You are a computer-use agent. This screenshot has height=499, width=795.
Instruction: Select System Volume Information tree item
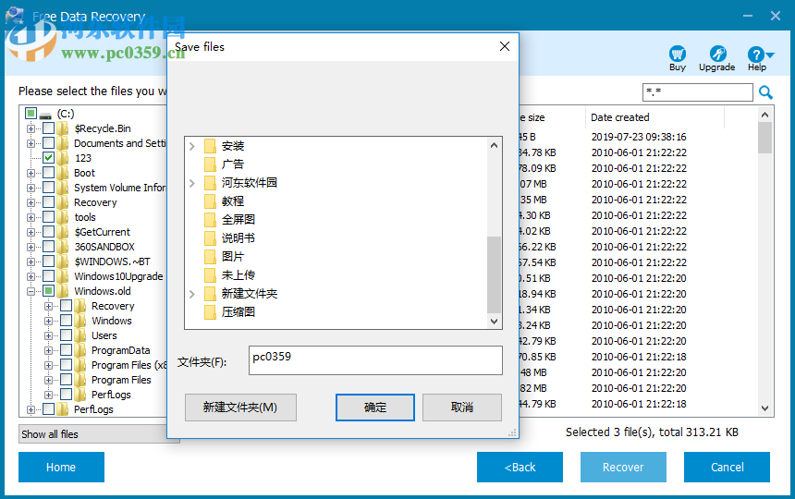tap(120, 188)
